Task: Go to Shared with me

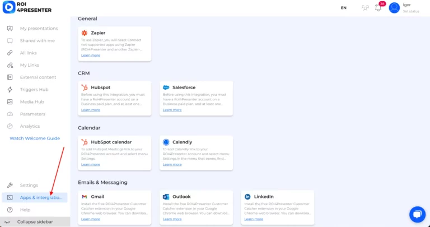Action: click(38, 40)
